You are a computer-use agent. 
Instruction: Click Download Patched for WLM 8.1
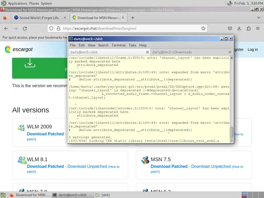45,166
